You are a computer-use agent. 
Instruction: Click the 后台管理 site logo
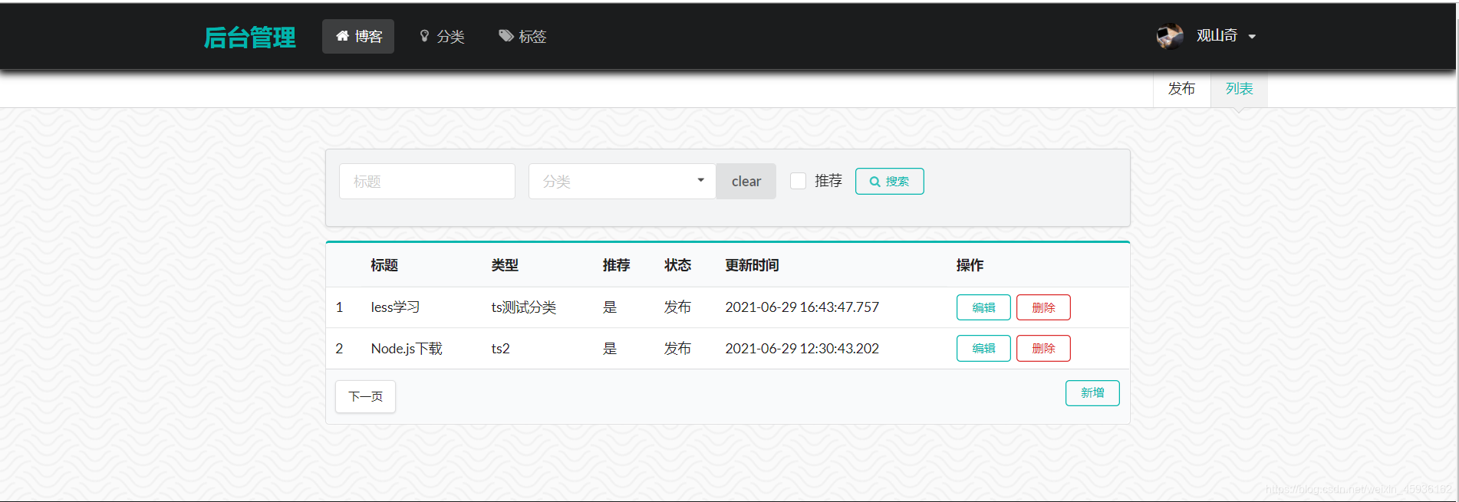[x=249, y=37]
